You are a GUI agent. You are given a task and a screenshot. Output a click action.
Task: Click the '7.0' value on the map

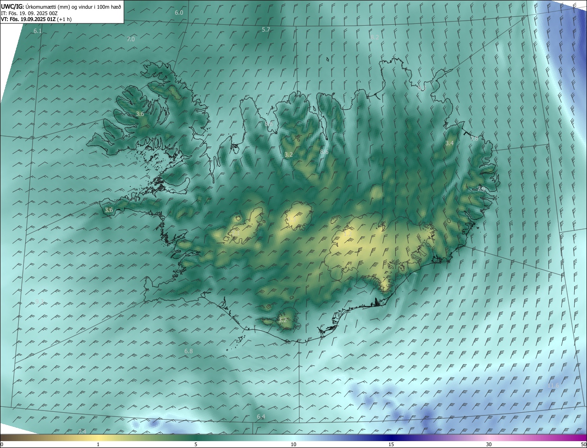[x=131, y=39]
